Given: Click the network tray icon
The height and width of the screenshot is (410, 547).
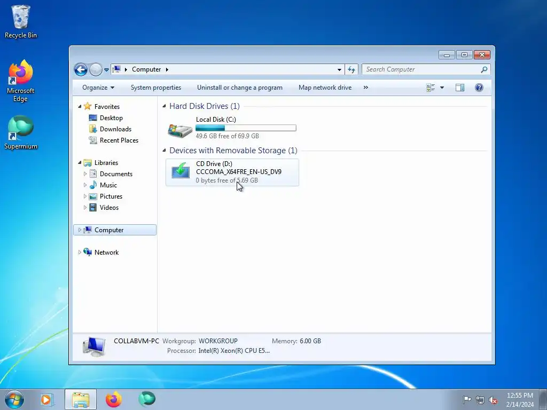Looking at the screenshot, I should [480, 400].
